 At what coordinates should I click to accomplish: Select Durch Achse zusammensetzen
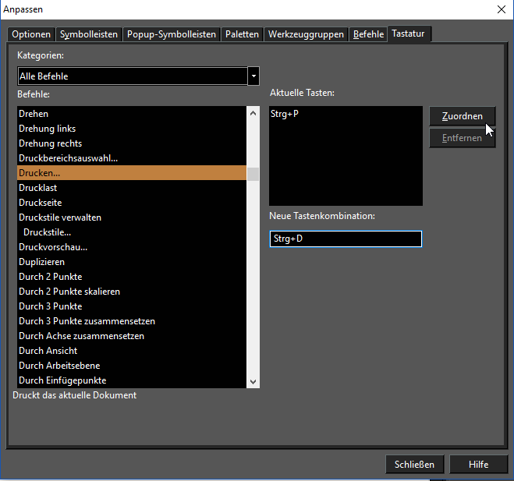point(132,336)
